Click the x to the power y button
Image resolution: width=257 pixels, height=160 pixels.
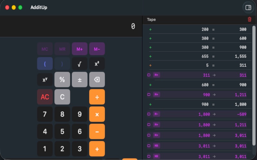click(45, 79)
